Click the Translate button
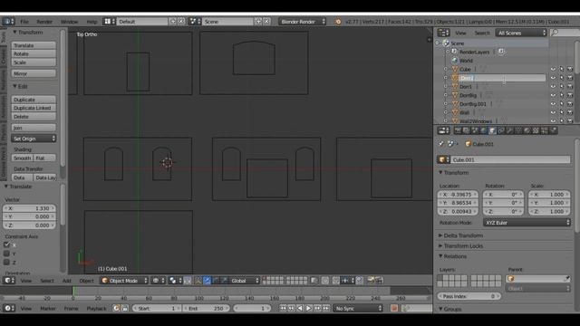The width and height of the screenshot is (580, 326). (34, 45)
